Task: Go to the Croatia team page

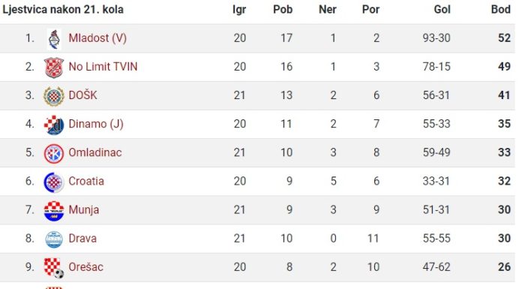Action: coord(86,181)
